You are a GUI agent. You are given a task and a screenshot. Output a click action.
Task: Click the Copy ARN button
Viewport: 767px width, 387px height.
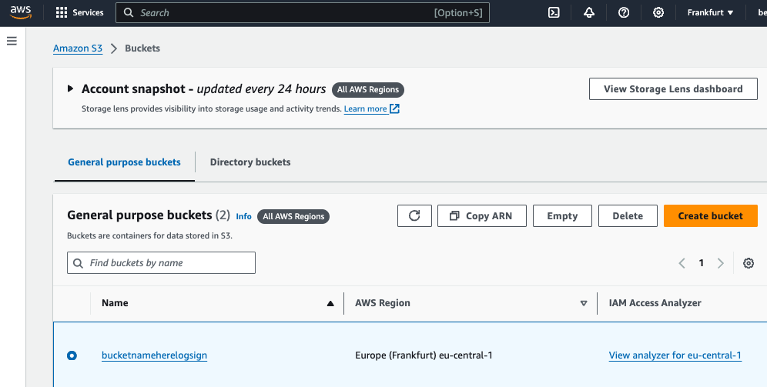482,216
